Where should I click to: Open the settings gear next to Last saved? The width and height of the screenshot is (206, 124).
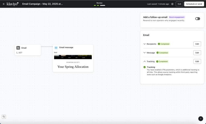pos(172,4)
